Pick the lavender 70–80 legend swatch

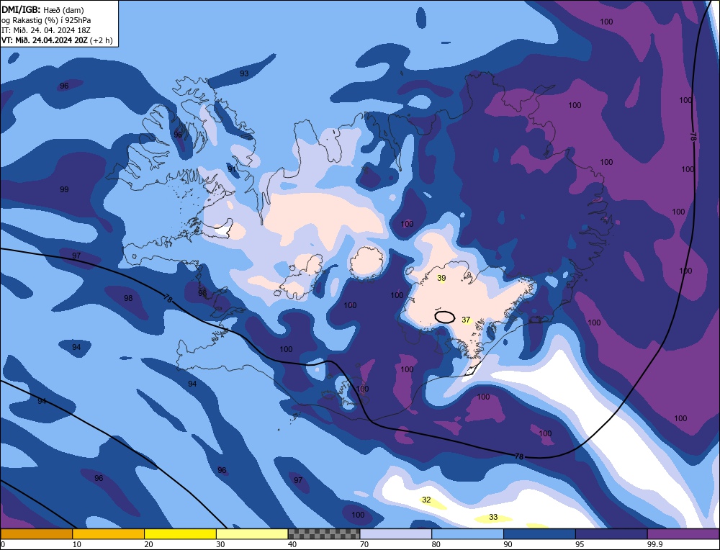pos(396,534)
